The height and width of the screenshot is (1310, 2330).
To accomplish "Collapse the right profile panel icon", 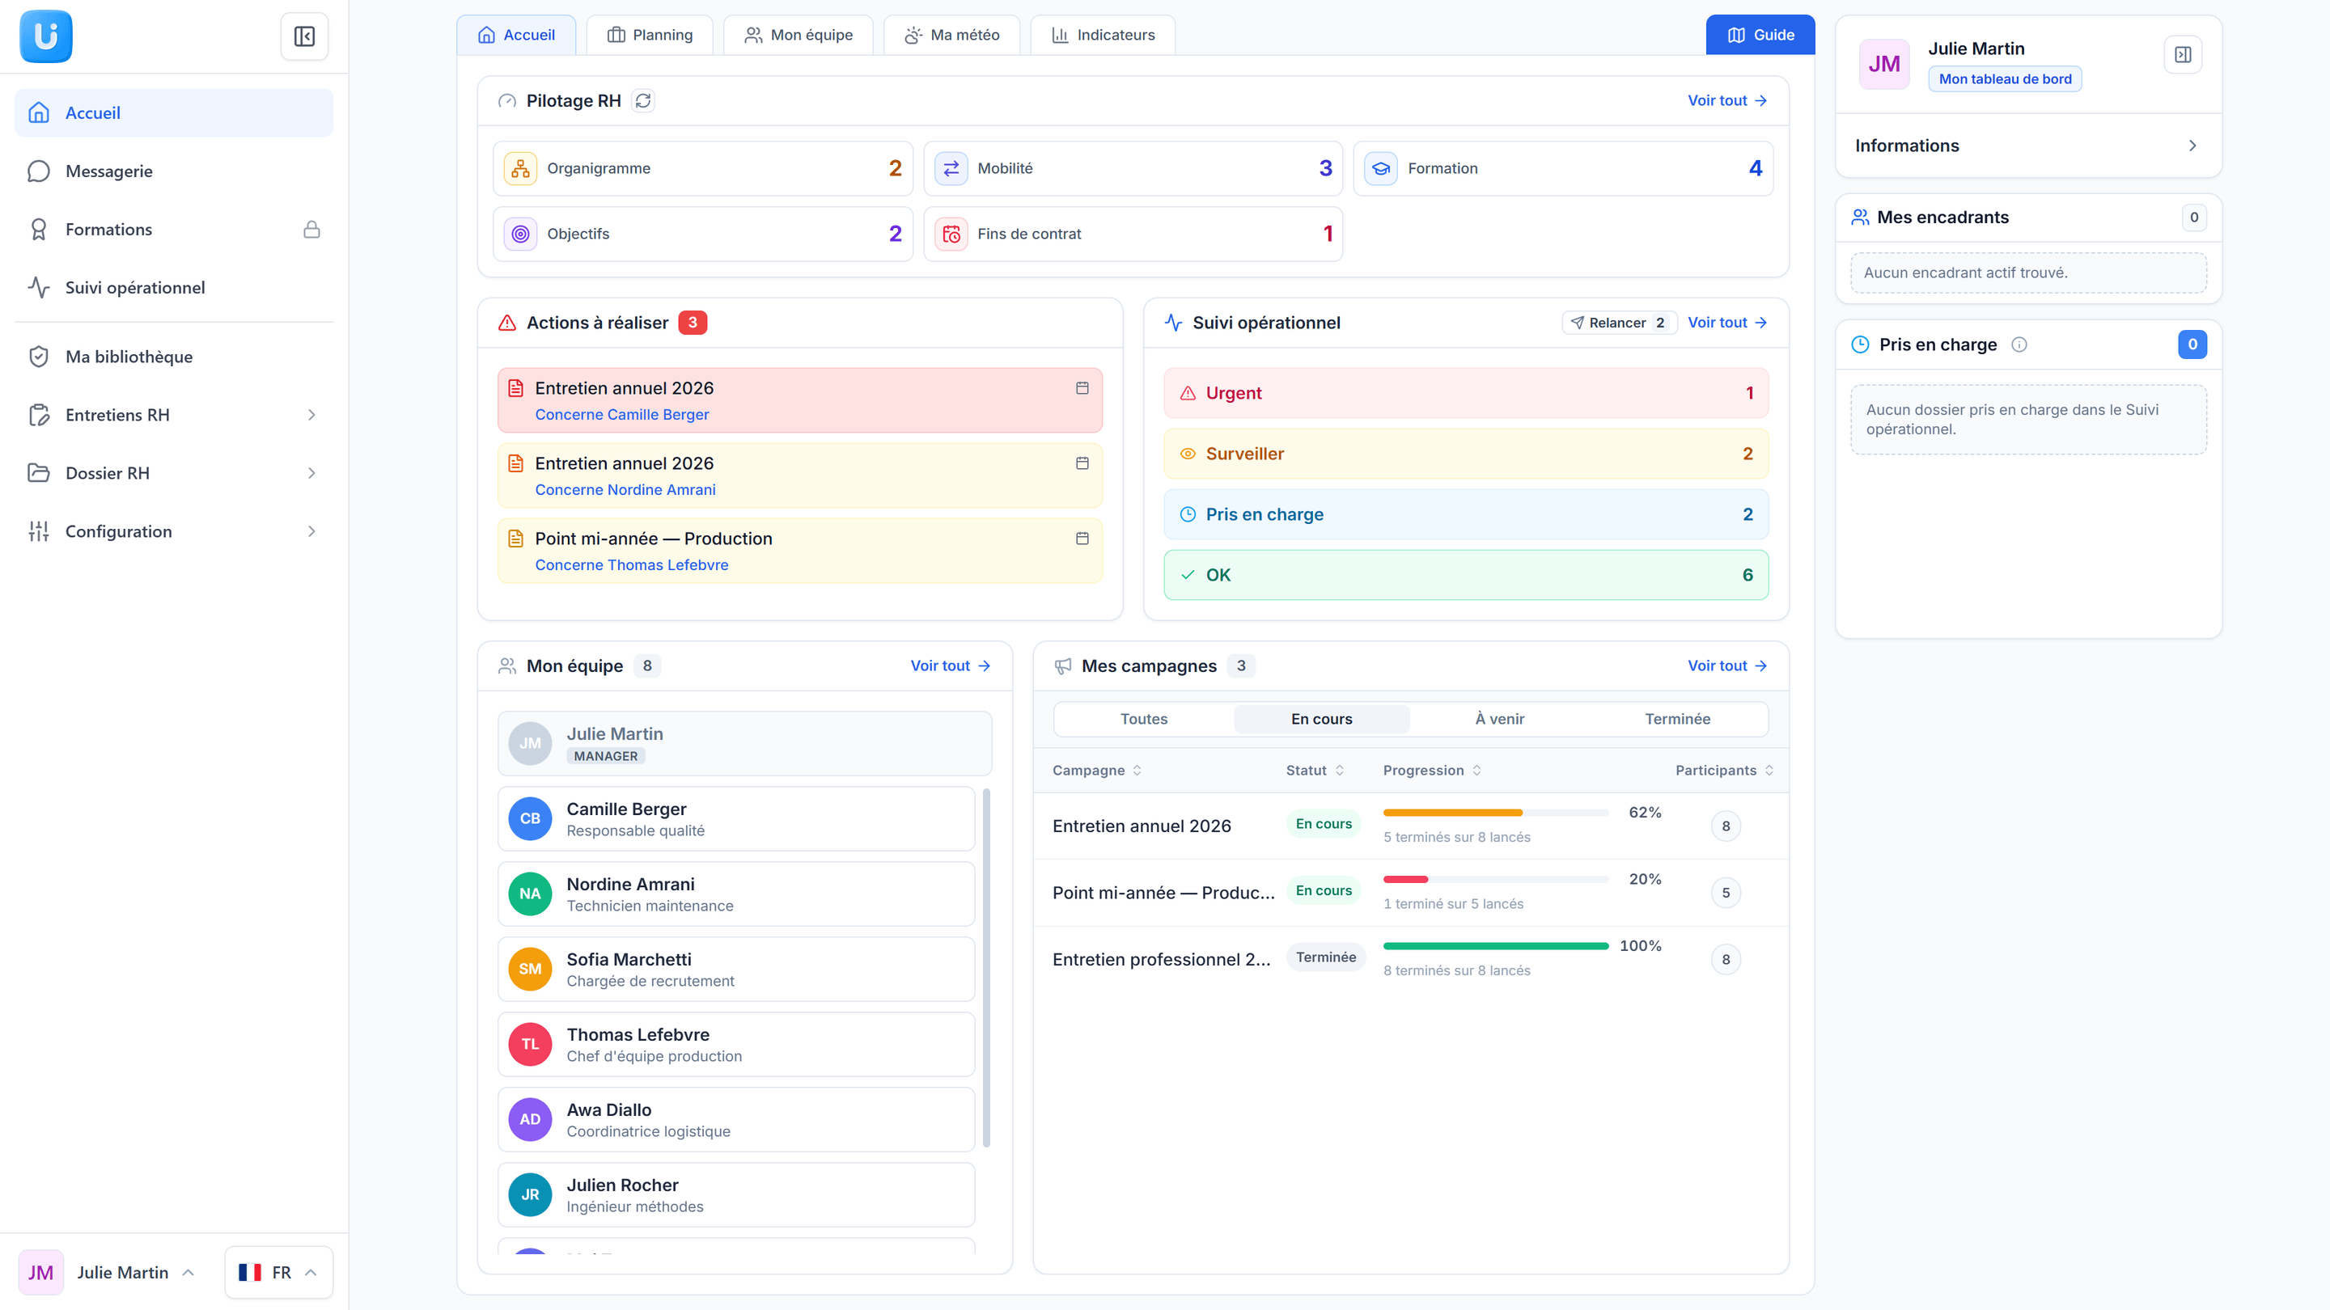I will [x=2183, y=54].
